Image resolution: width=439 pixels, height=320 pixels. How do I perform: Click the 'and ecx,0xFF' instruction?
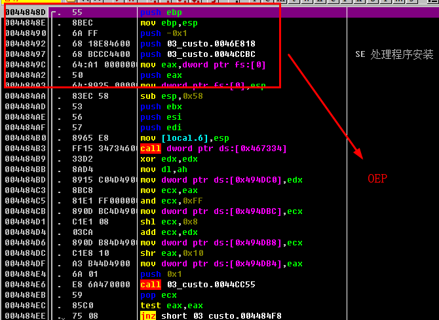[x=172, y=201]
